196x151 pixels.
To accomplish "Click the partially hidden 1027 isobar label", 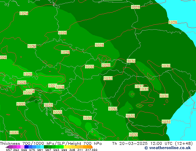I will [52, 86].
